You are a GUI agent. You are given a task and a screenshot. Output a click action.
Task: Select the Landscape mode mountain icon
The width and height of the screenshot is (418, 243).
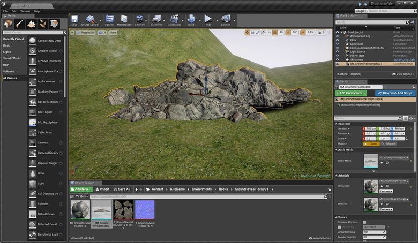(32, 24)
